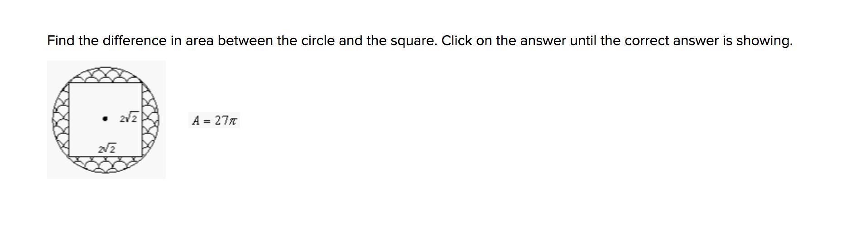The width and height of the screenshot is (856, 243).
Task: Click the number 27 in the answer
Action: (x=221, y=121)
